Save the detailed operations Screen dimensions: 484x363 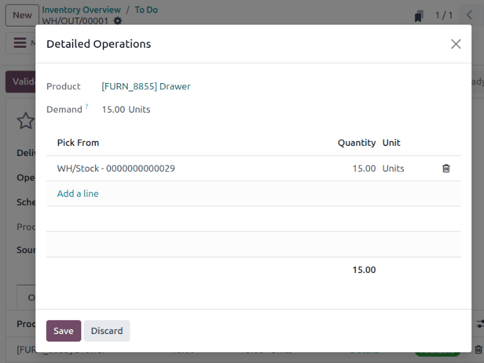click(63, 331)
